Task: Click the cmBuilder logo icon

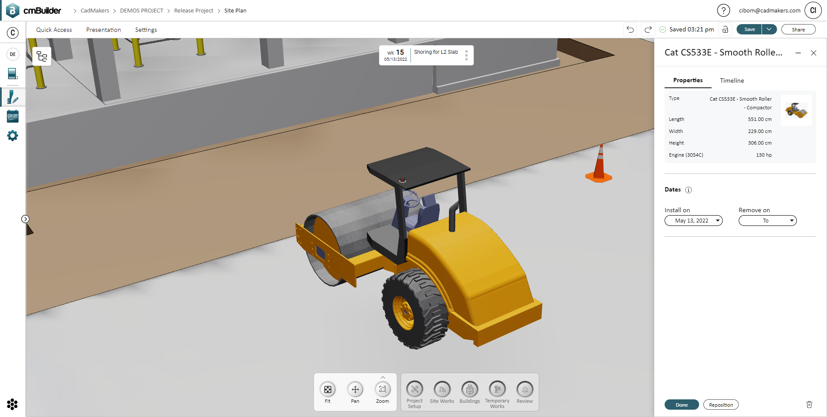Action: [12, 10]
